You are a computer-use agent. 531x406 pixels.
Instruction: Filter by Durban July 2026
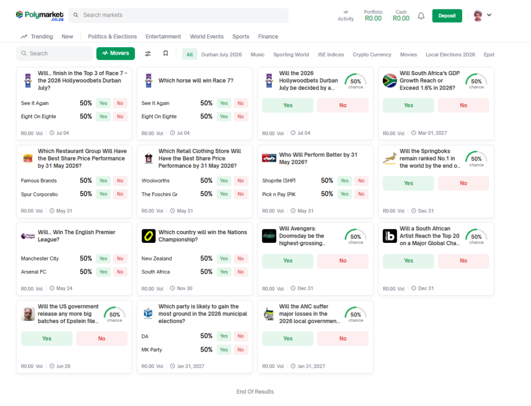coord(221,54)
